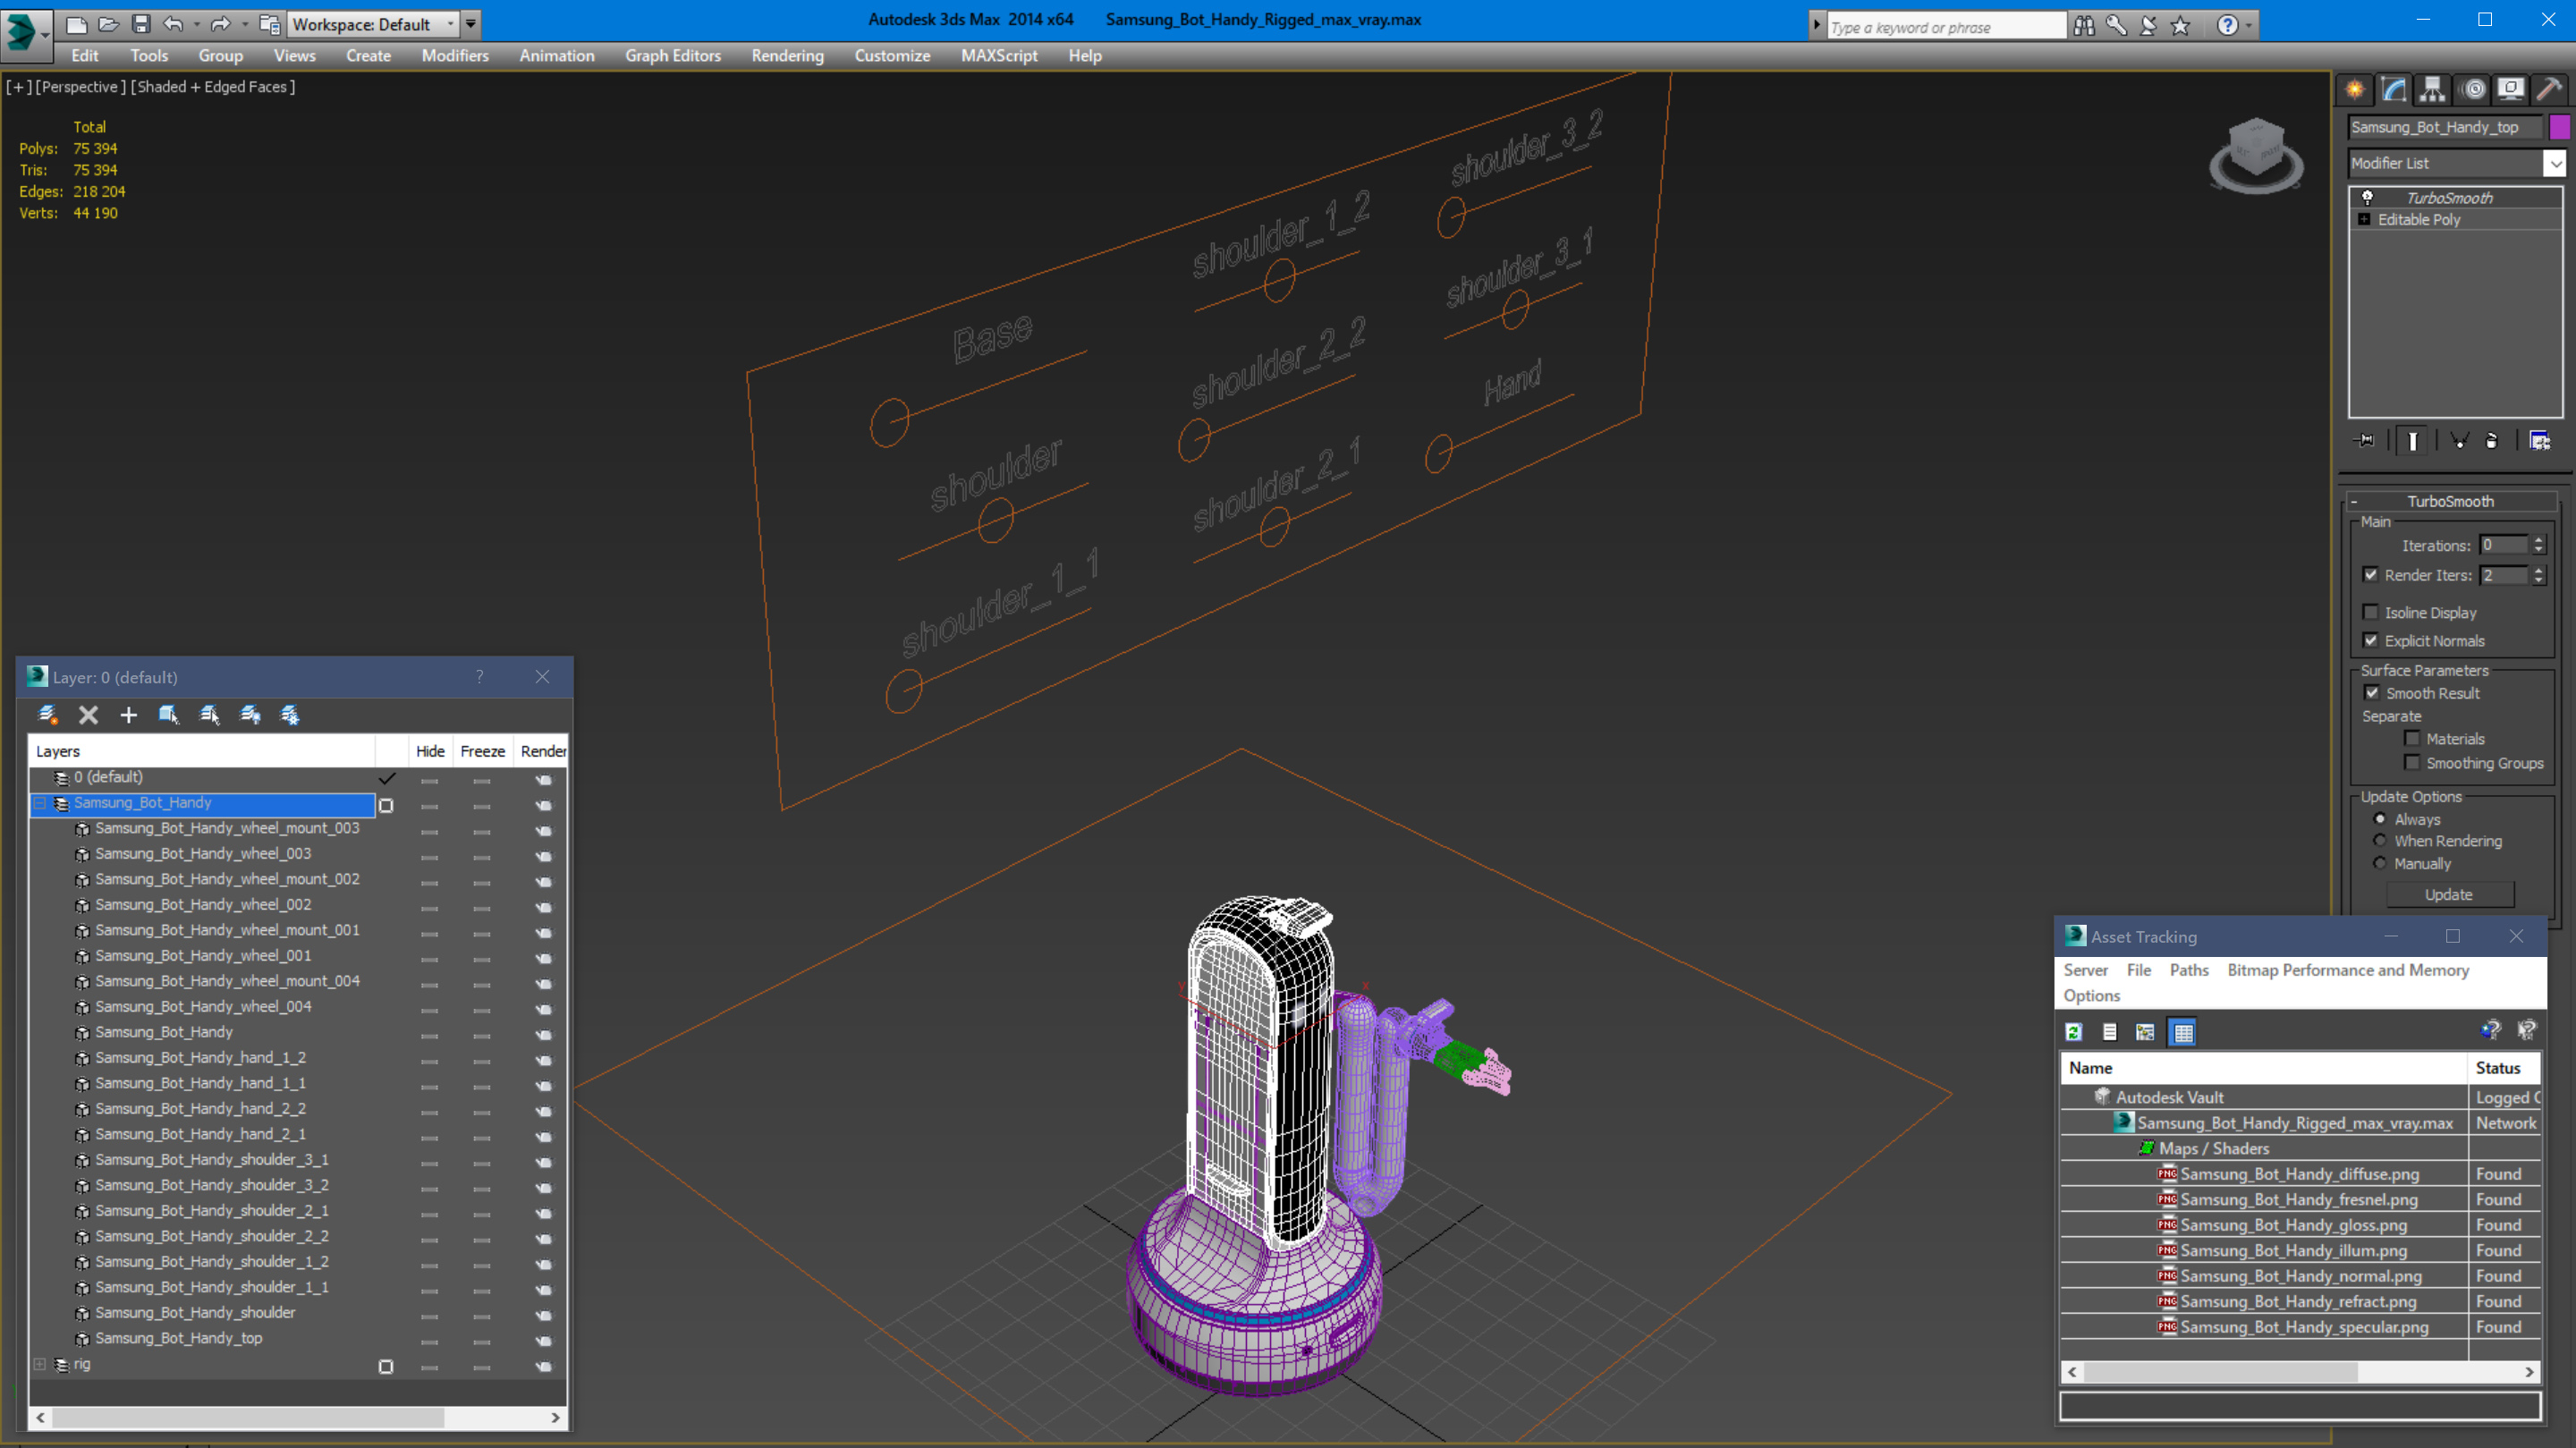Toggle Smooth Result checkbox
Screen dimensions: 2576x1448
pos(2371,692)
